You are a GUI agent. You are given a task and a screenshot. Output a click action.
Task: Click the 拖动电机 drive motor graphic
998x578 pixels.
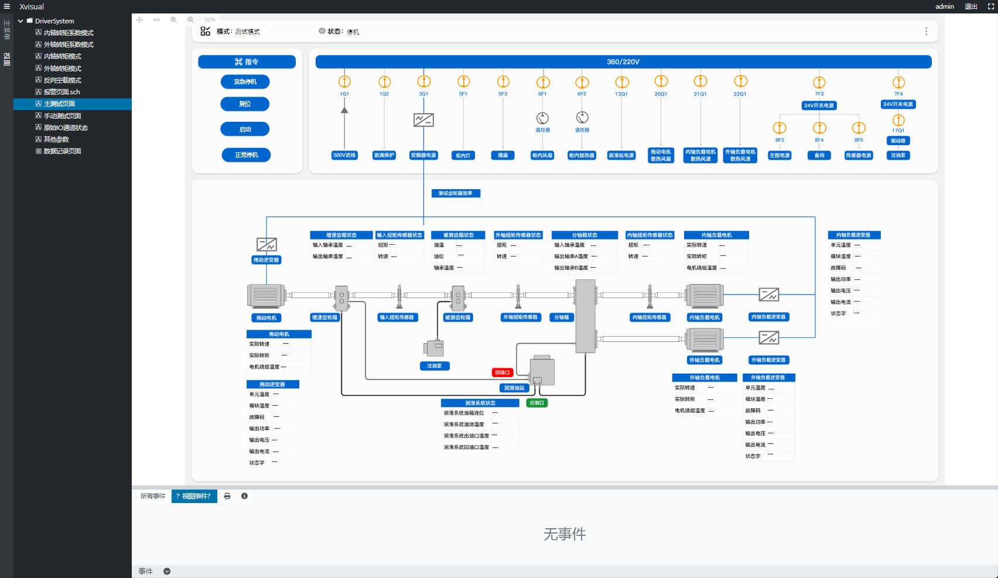266,296
